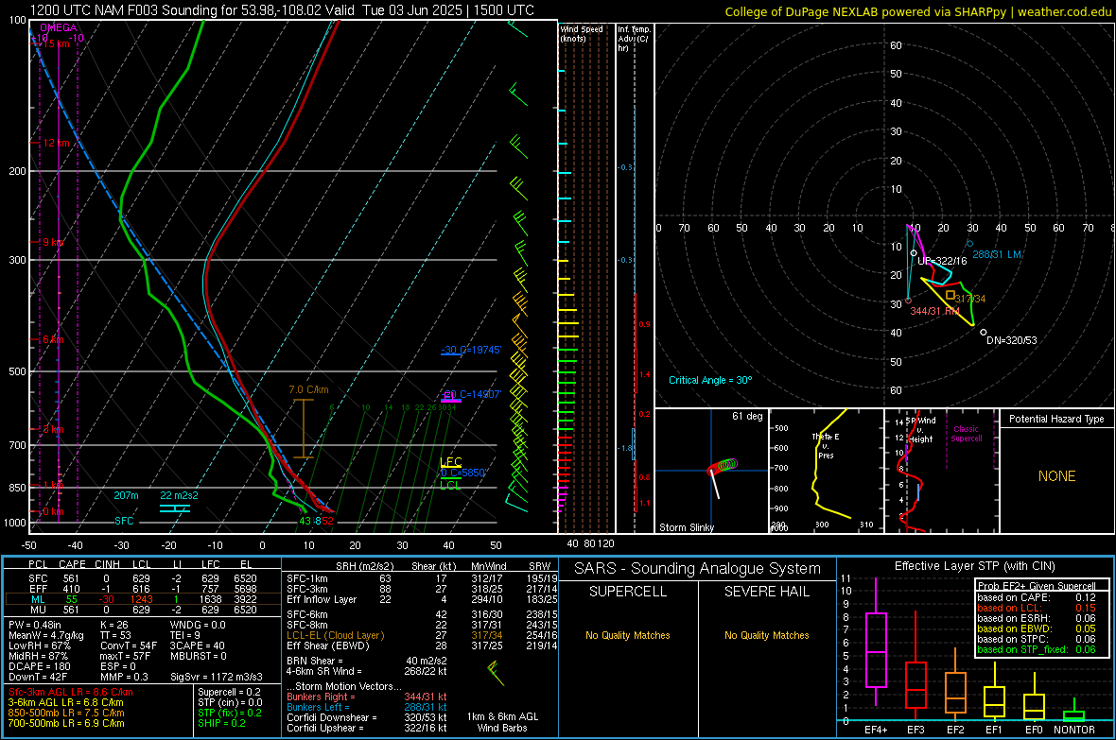
Task: Click the '-30 C=19745'' height label
Action: [471, 350]
